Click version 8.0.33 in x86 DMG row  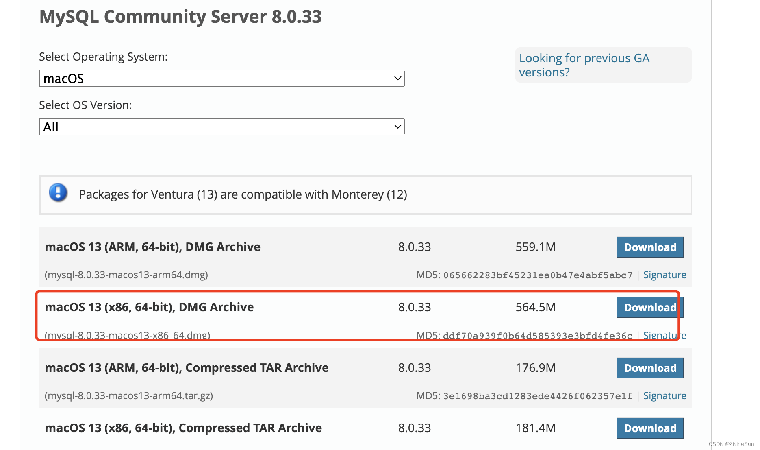click(415, 307)
